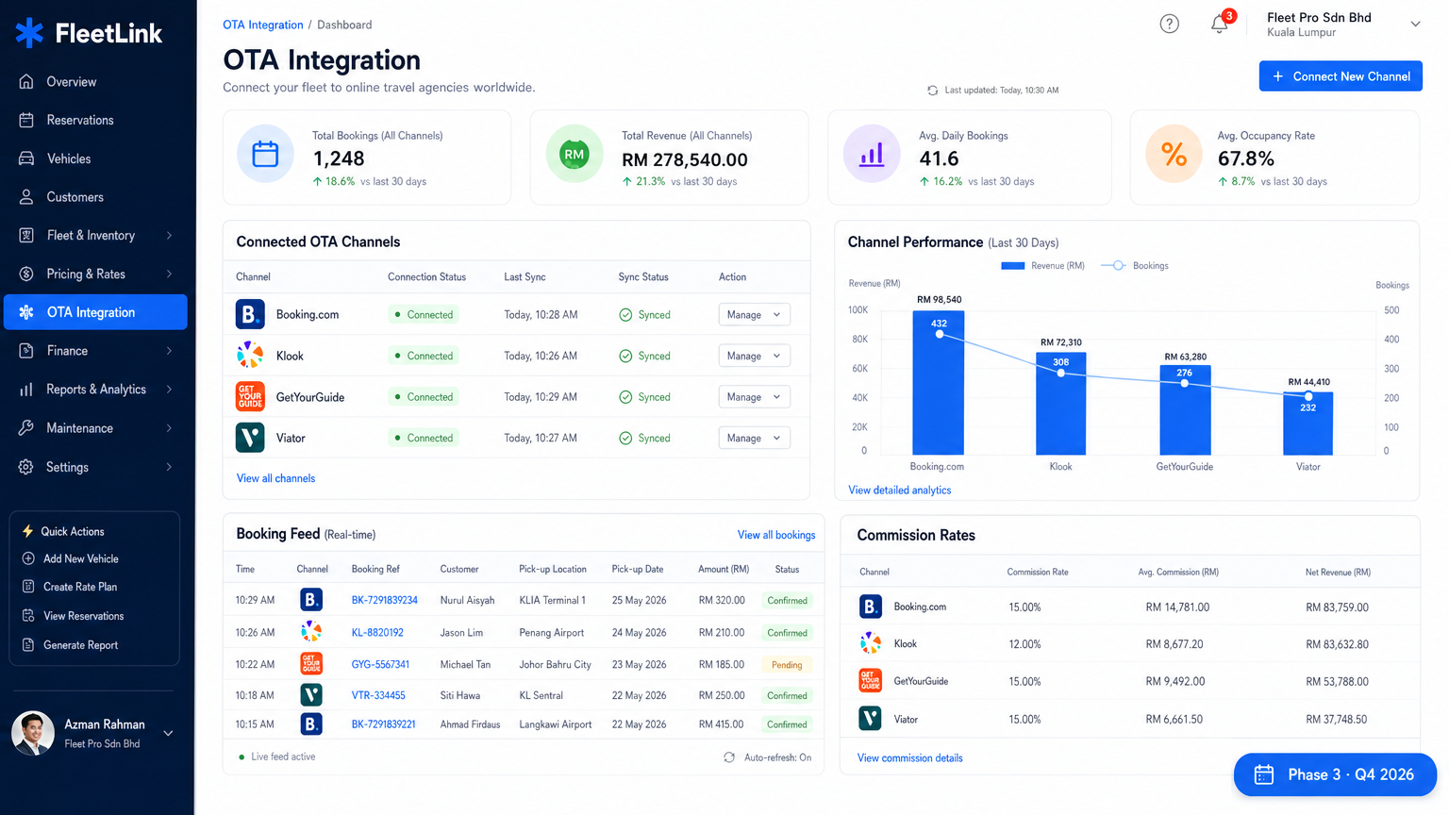Switch to the OTA Integration menu item
Screen dimensions: 1449x815
[x=95, y=311]
